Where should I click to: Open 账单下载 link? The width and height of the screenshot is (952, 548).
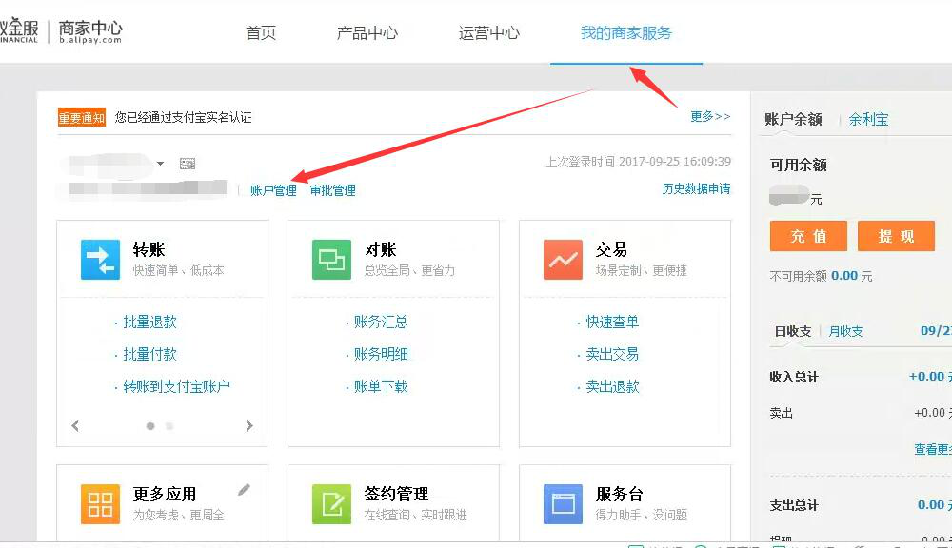tap(381, 386)
